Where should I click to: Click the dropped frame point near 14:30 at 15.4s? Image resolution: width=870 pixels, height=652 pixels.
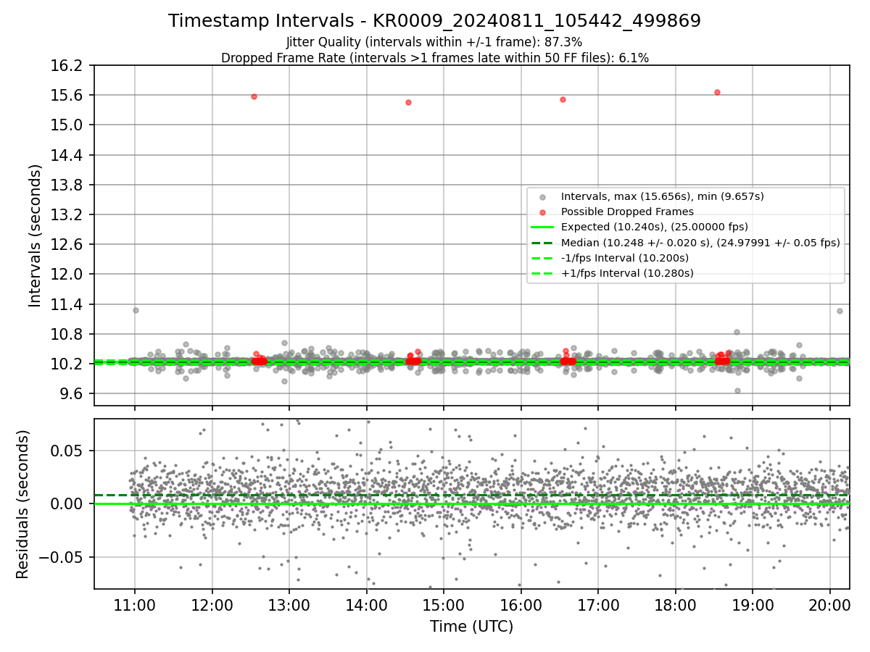[408, 102]
